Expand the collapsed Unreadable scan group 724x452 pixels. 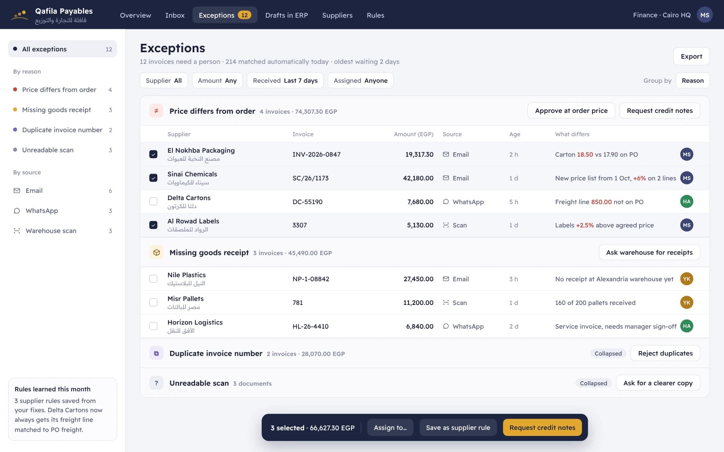pos(593,383)
